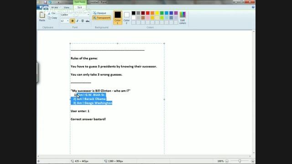
Task: Pick the yellow color swatch
Action: point(157,13)
